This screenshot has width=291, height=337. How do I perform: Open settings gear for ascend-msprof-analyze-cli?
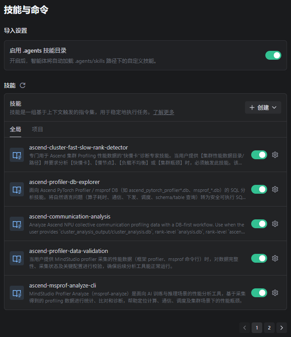click(x=275, y=293)
